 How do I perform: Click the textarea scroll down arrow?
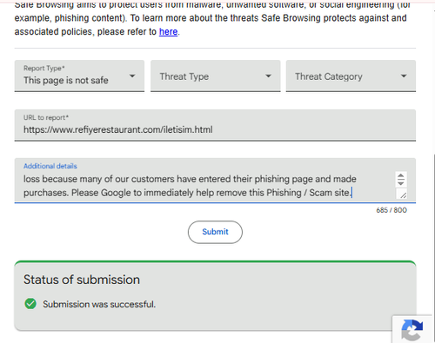(x=401, y=183)
